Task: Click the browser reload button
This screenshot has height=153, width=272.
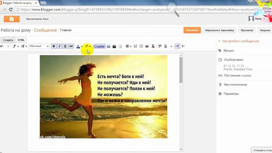Action: [x=11, y=9]
